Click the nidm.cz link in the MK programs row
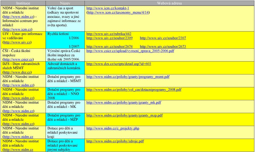The width and height of the screenshot is (255, 152). pyautogui.click(x=18, y=111)
